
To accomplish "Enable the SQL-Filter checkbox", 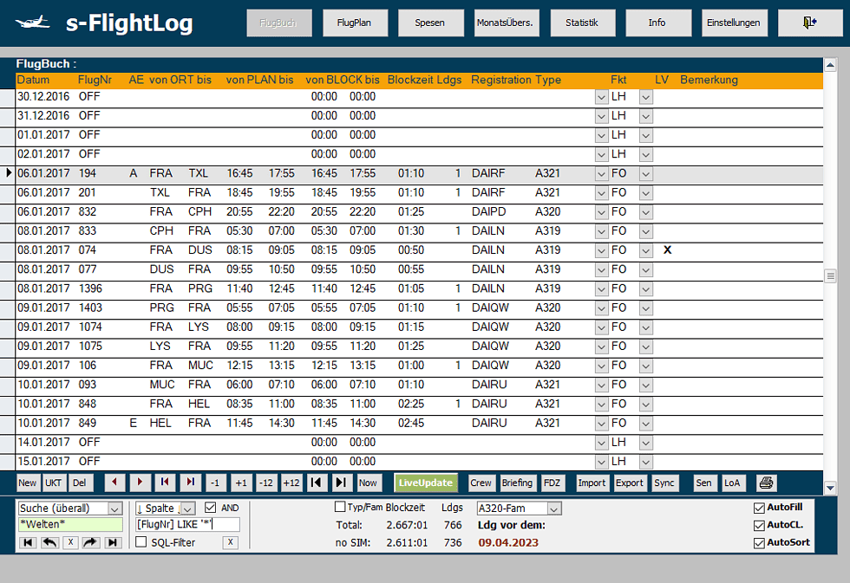I will 142,542.
